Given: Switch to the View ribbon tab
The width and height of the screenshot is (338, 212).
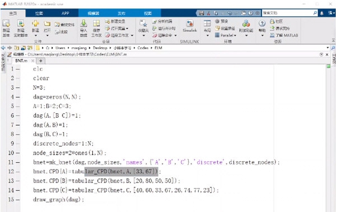Looking at the screenshot, I should point(147,13).
